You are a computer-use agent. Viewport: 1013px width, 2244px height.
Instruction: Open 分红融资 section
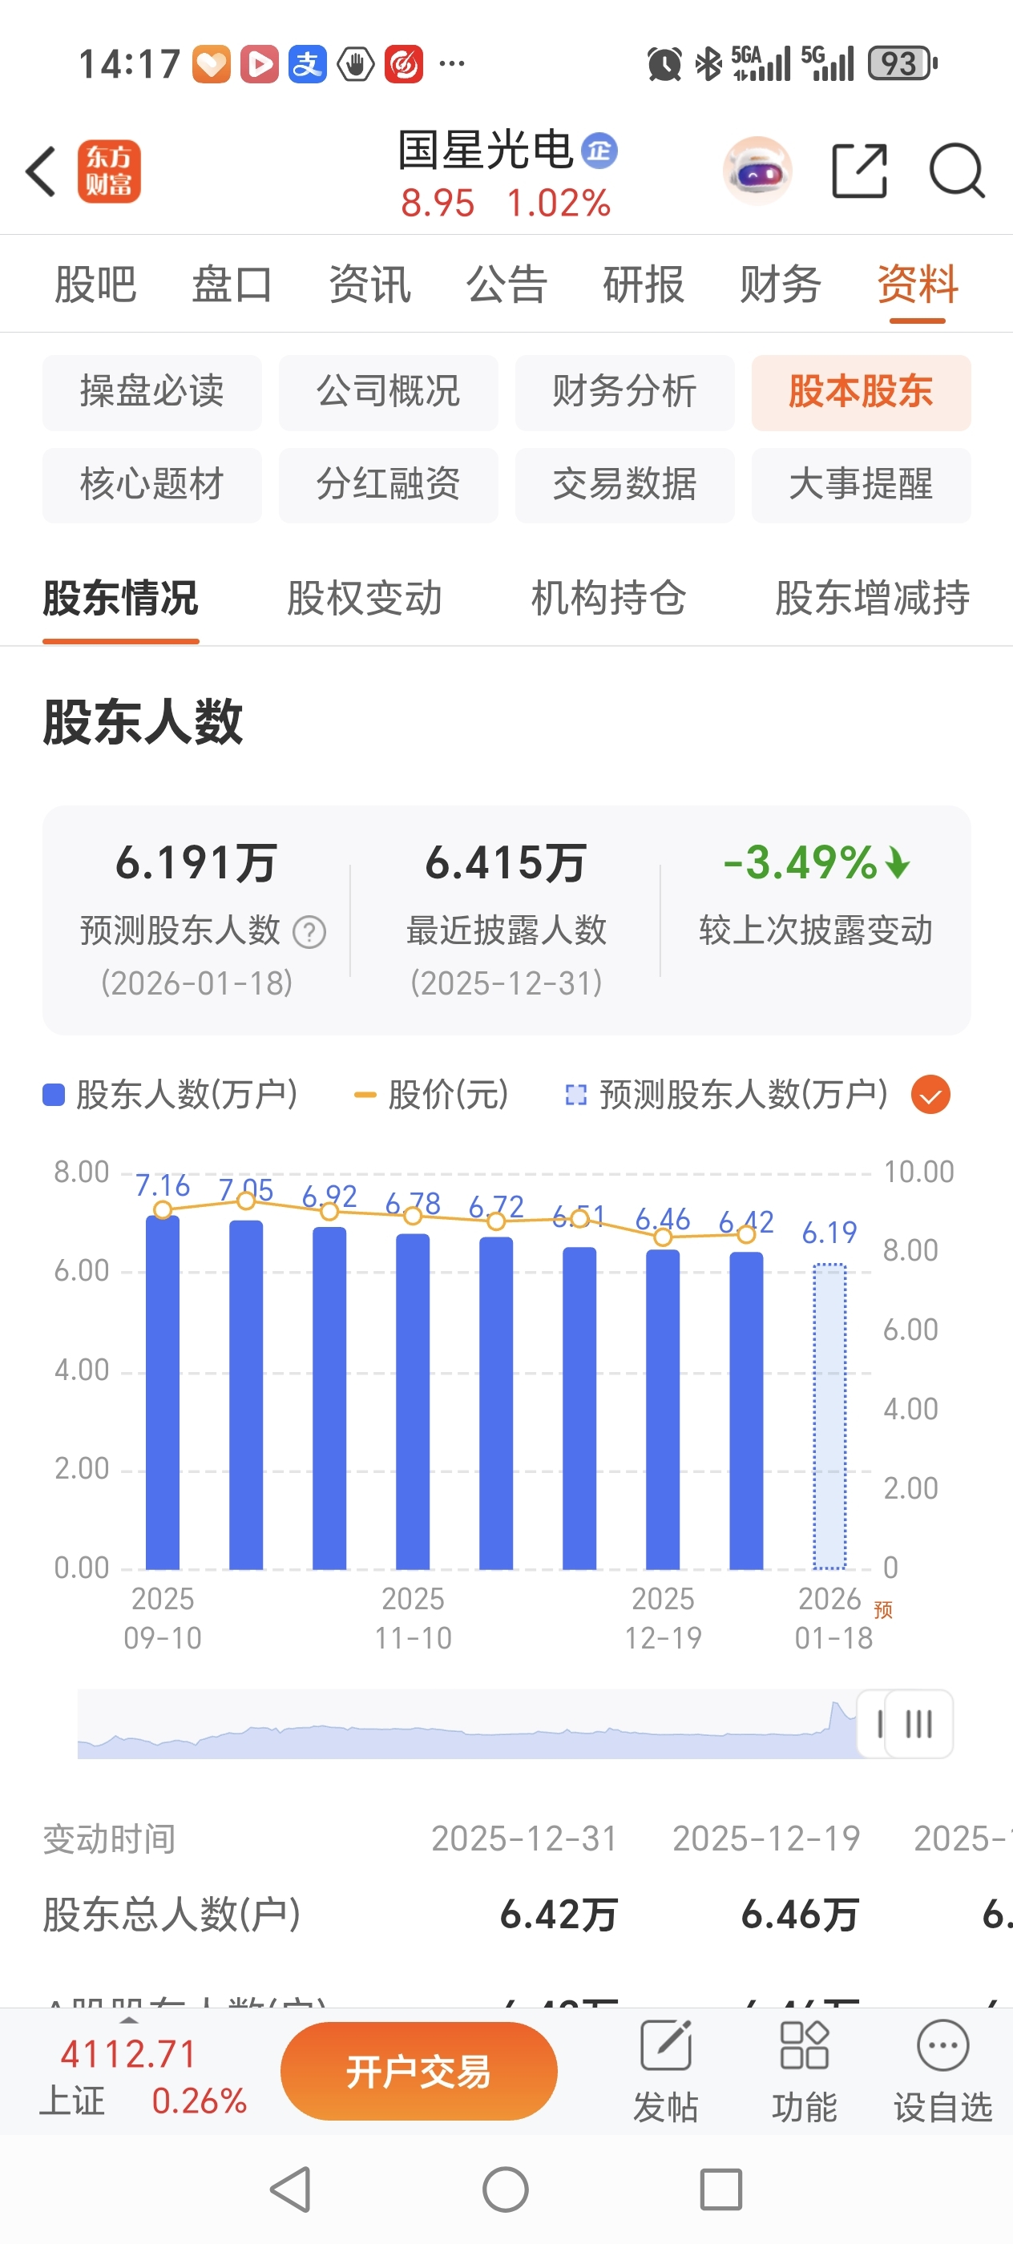tap(389, 485)
